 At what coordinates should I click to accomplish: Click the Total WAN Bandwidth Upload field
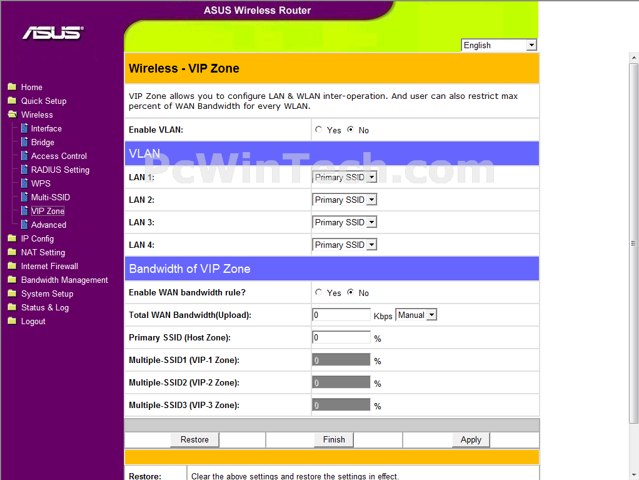[341, 315]
